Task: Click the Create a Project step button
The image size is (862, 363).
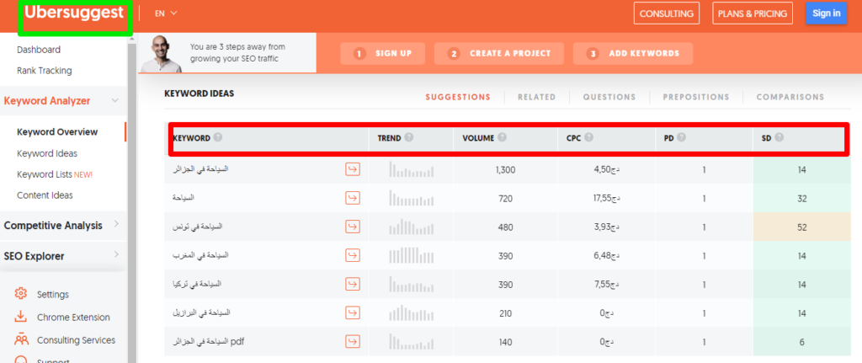Action: (499, 54)
